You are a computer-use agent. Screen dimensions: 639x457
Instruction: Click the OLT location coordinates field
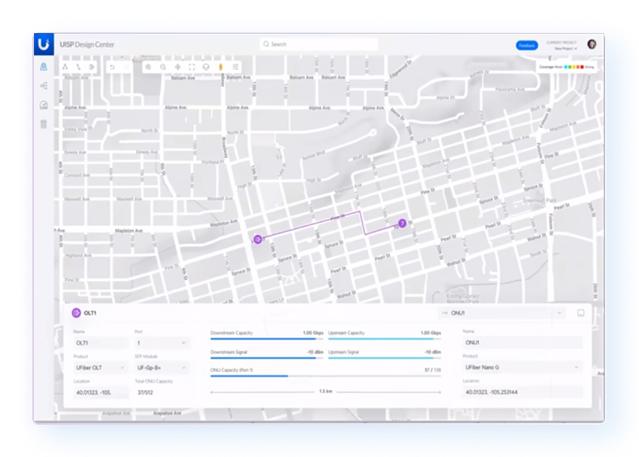pyautogui.click(x=100, y=392)
